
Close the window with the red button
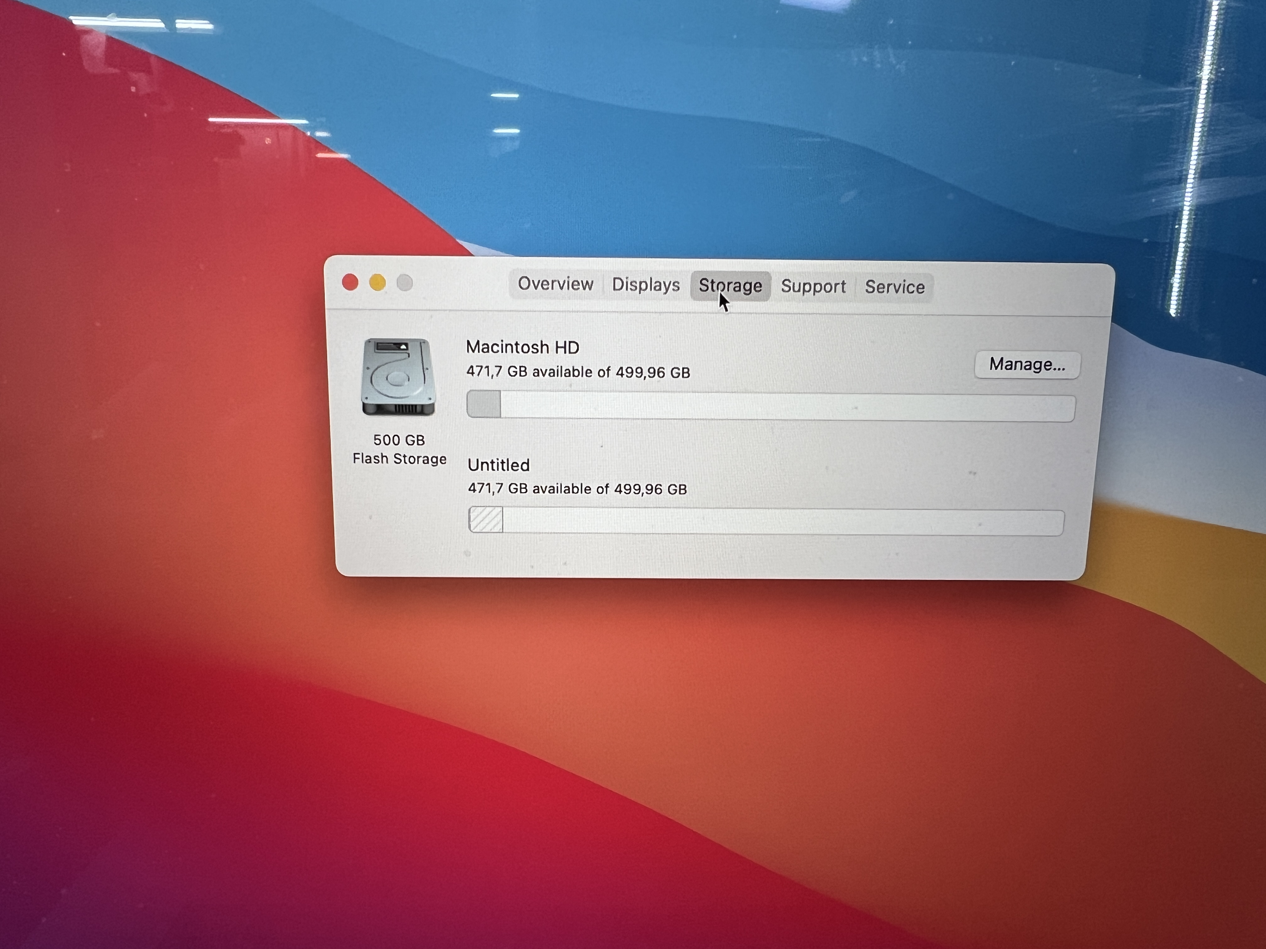pos(350,282)
